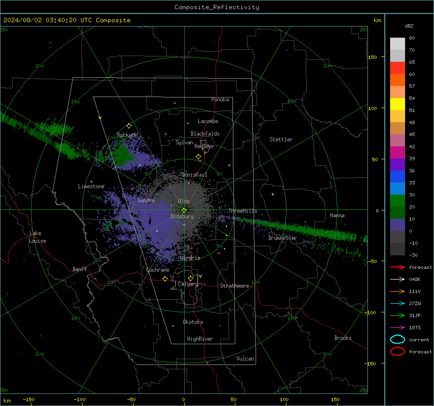This screenshot has height=406, width=434.
Task: Click the yellow diamond marker below Cochrane
Action: pyautogui.click(x=165, y=279)
